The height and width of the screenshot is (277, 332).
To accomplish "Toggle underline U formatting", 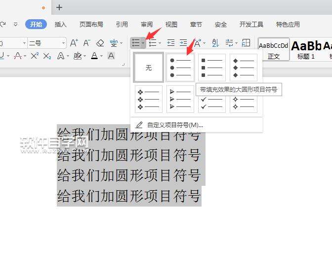I will 2,56.
